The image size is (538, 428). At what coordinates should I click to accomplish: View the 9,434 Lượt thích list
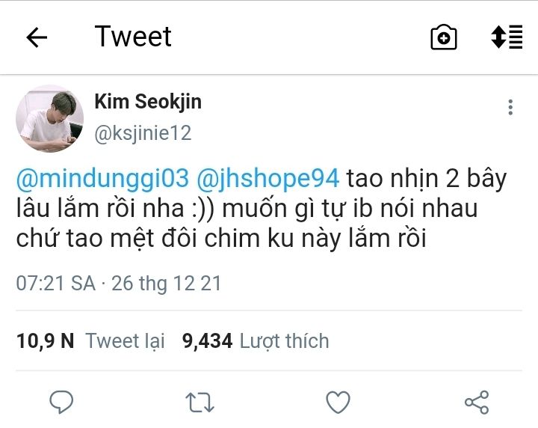(284, 341)
